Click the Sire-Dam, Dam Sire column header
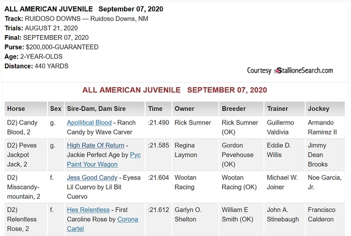 pyautogui.click(x=105, y=109)
